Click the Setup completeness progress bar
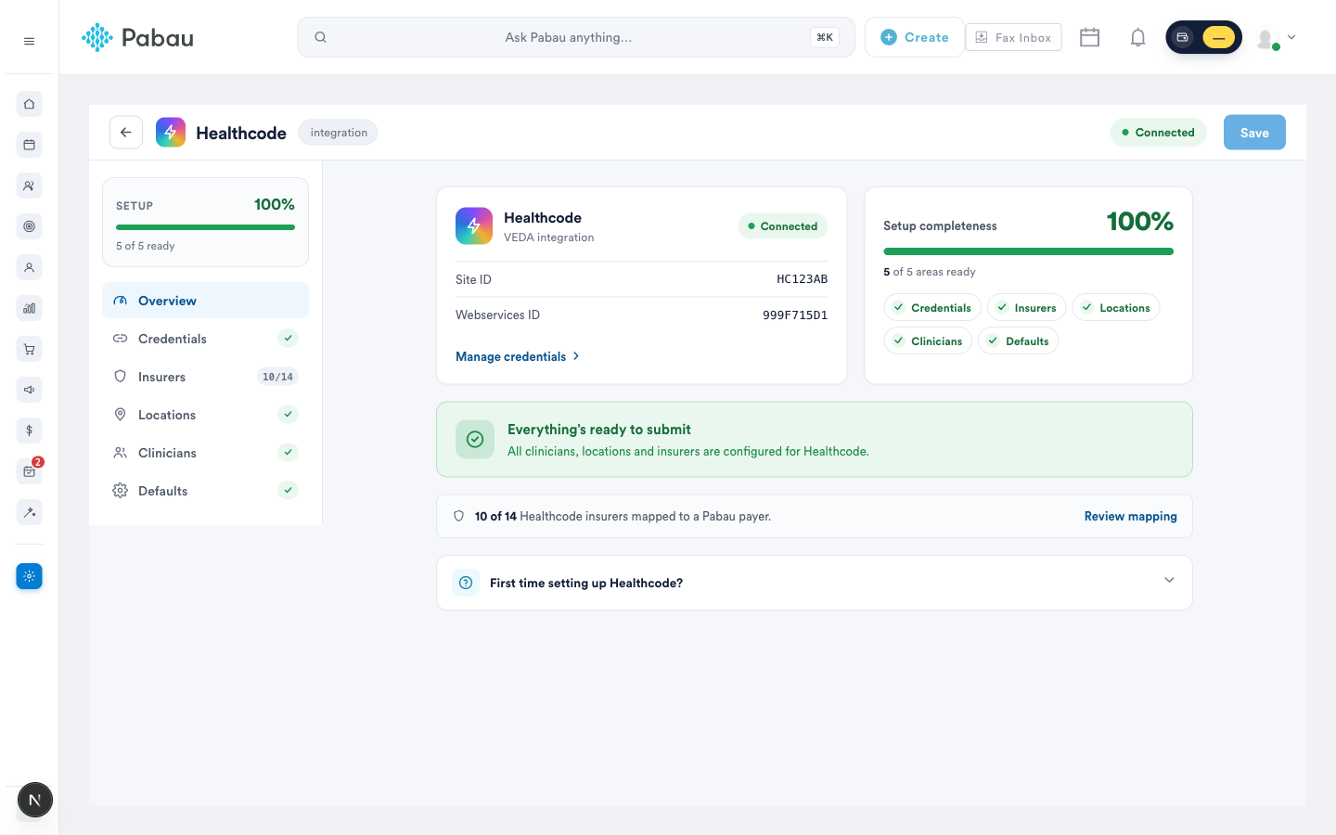The width and height of the screenshot is (1336, 835). pyautogui.click(x=1028, y=251)
